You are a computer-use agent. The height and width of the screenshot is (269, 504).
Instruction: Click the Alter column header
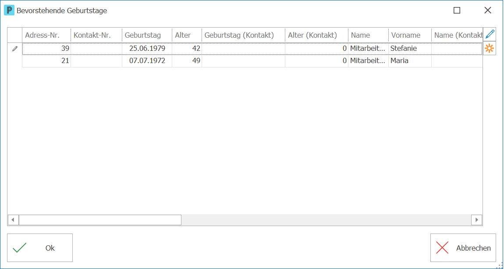pyautogui.click(x=187, y=35)
